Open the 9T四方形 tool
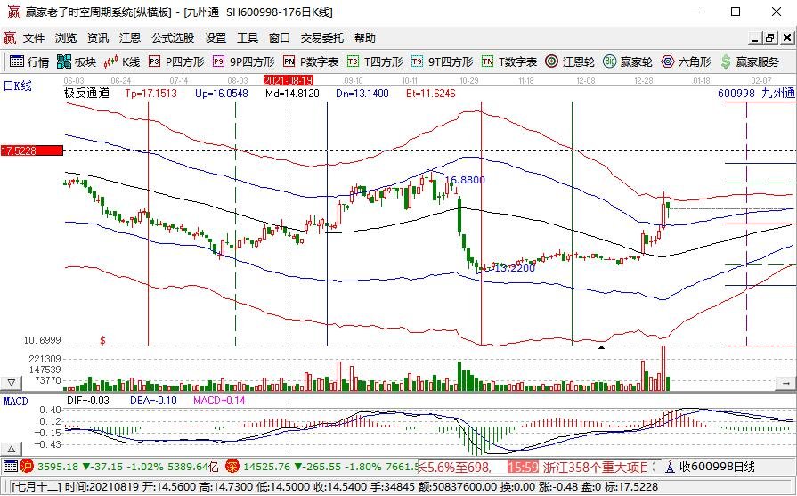The image size is (797, 496). tap(442, 62)
